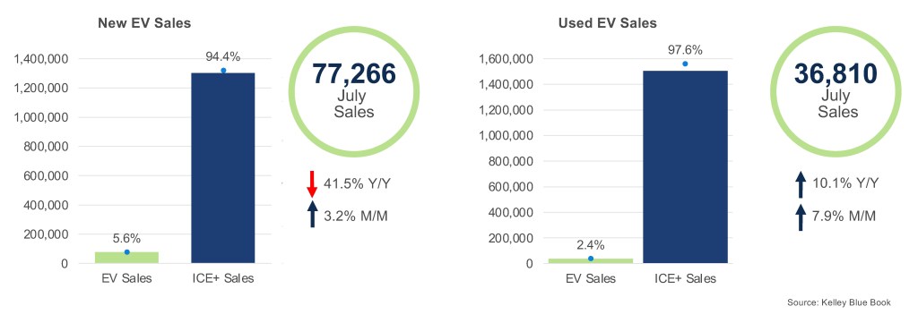Click the 5.6% label above EV Sales bar

click(x=127, y=238)
